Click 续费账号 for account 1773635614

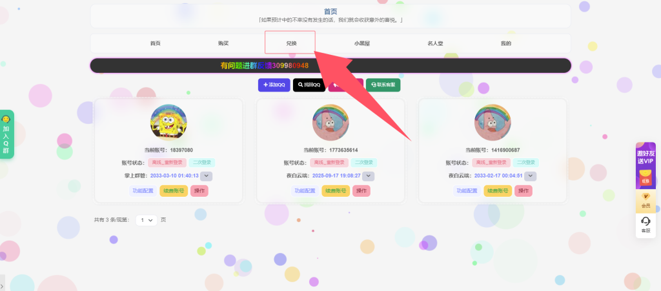(336, 191)
